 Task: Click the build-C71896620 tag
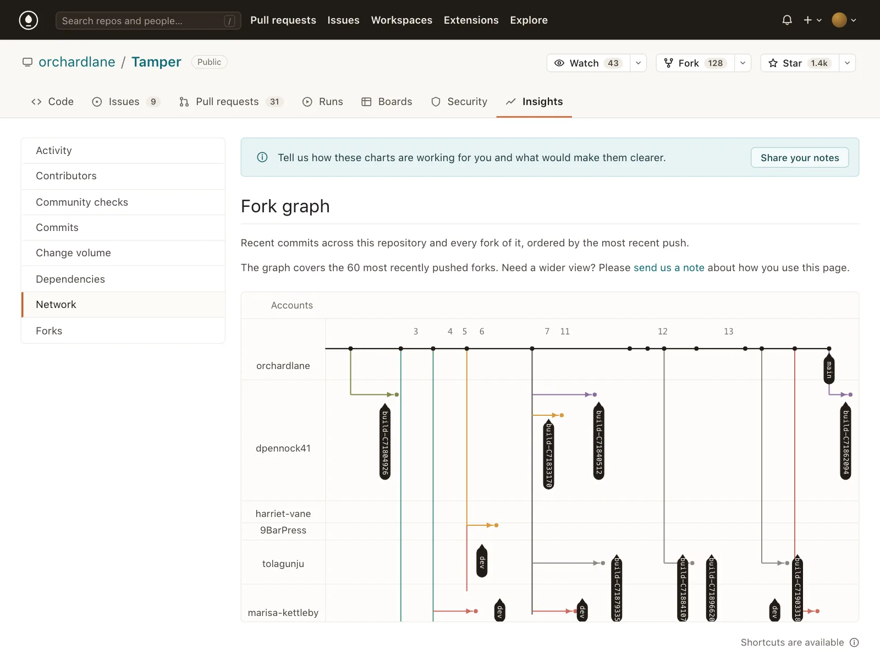coord(711,588)
